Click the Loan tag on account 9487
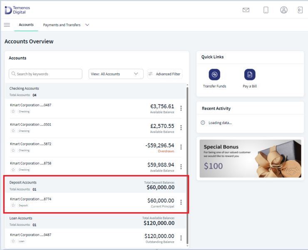Viewport: 308px width, 250px height. 21,241
